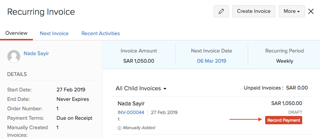Click the DRAFT status label
320x139 pixels.
point(295,112)
